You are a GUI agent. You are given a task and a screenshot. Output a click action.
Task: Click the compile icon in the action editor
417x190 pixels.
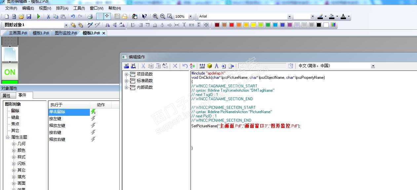(x=202, y=66)
